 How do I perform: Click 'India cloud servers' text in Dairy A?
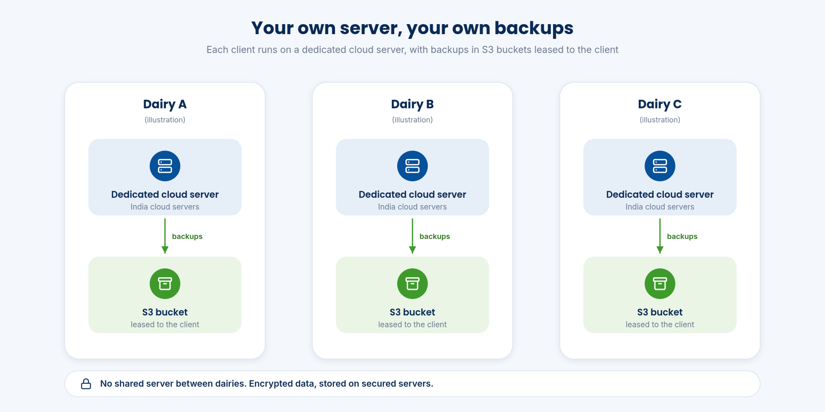point(165,207)
